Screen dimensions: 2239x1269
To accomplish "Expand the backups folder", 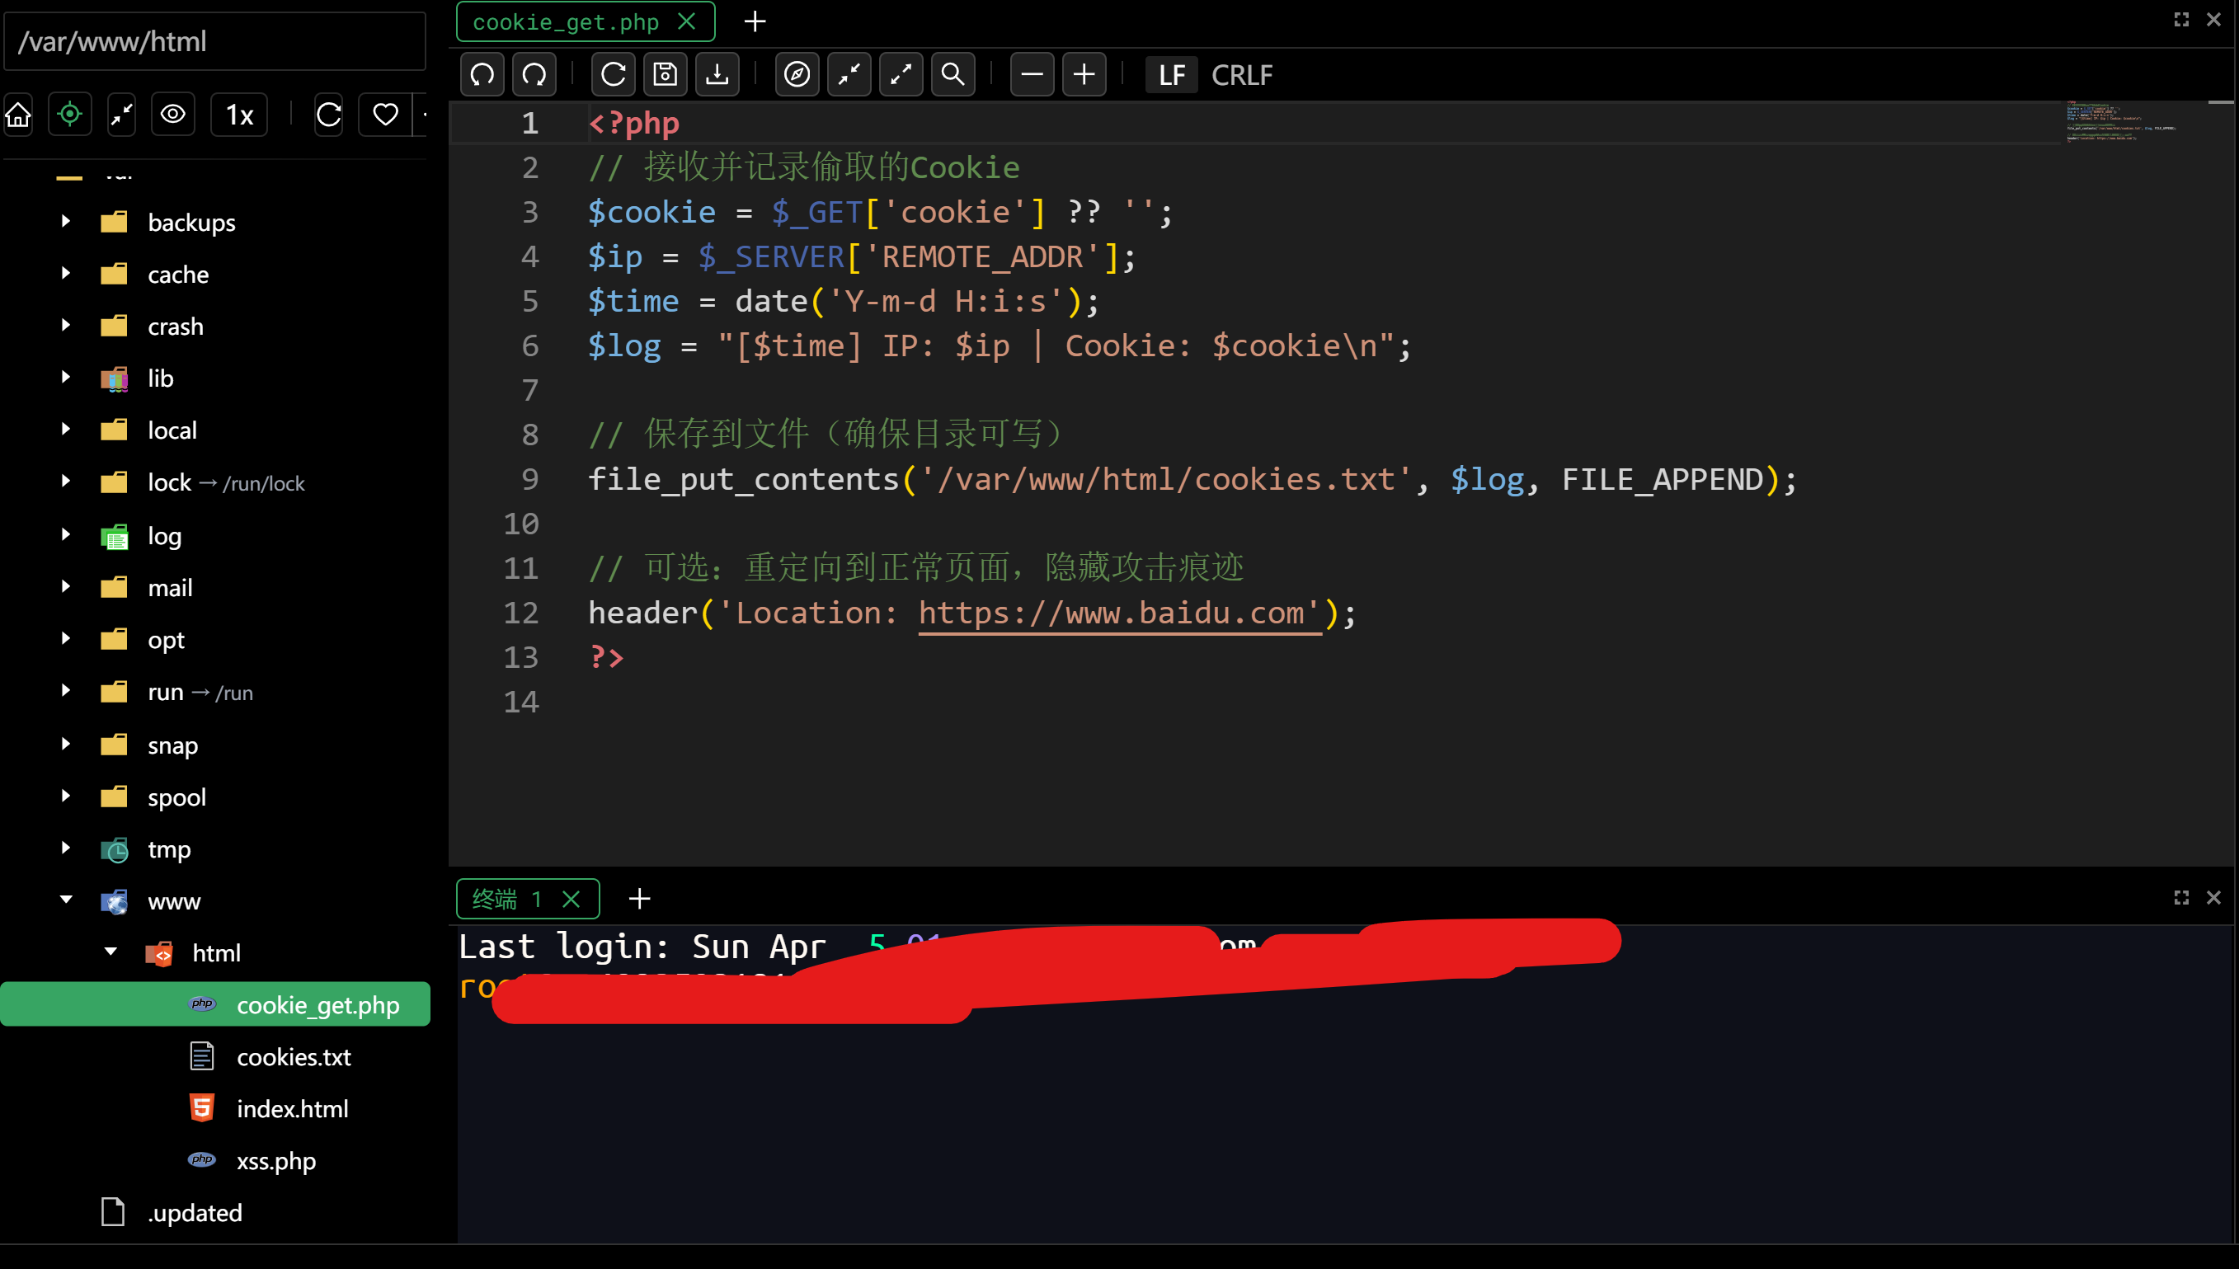I will point(66,223).
